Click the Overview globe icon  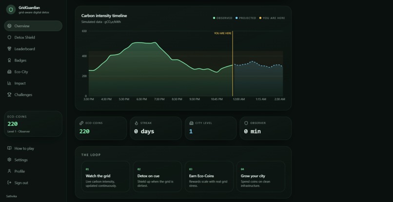click(x=9, y=26)
